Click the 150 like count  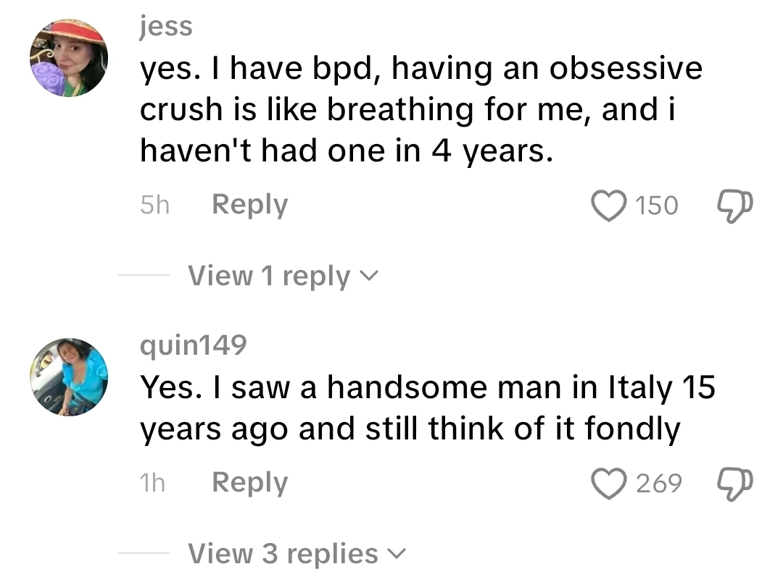(657, 206)
